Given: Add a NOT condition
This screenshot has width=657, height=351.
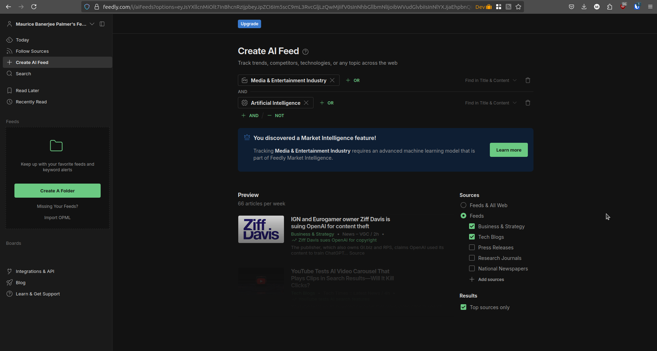Looking at the screenshot, I should (276, 116).
